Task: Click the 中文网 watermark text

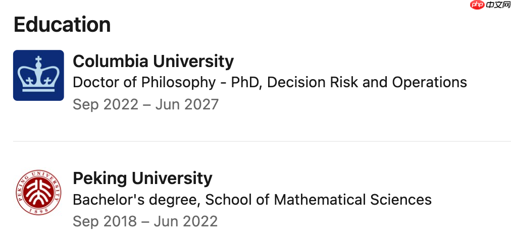Action: point(498,5)
